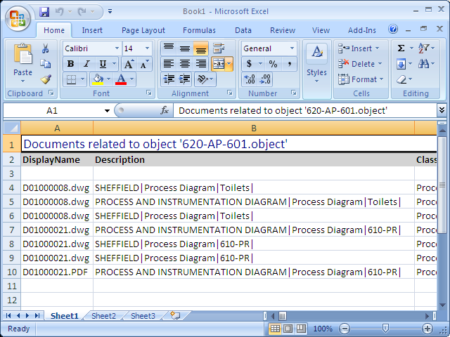The image size is (450, 337).
Task: Click the Select All corner box
Action: coord(12,128)
